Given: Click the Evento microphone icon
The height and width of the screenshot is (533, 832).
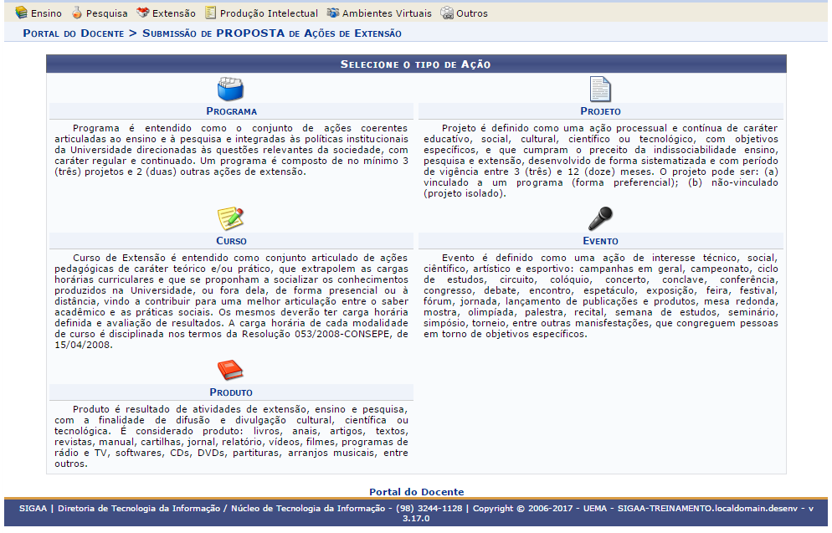Looking at the screenshot, I should coord(600,218).
